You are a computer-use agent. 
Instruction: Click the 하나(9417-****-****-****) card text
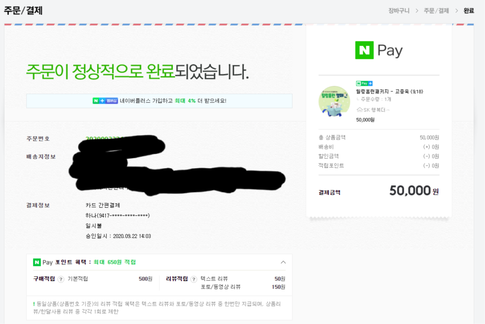(118, 215)
